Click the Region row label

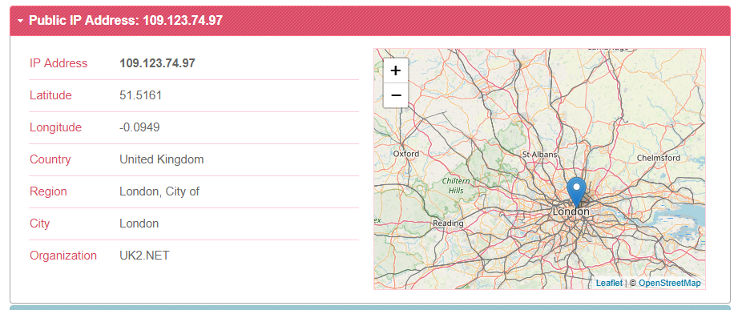[x=48, y=191]
